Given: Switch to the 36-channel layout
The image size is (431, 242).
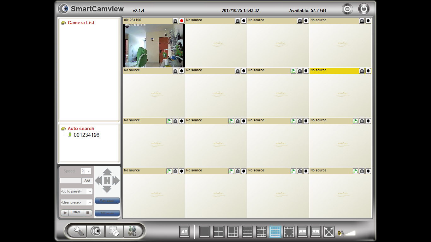Looking at the screenshot, I should coord(316,232).
